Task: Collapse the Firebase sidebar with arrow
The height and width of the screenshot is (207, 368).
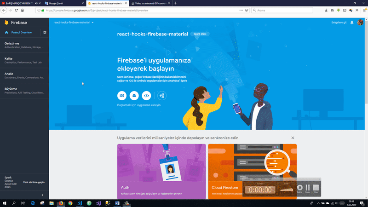Action: 42,195
